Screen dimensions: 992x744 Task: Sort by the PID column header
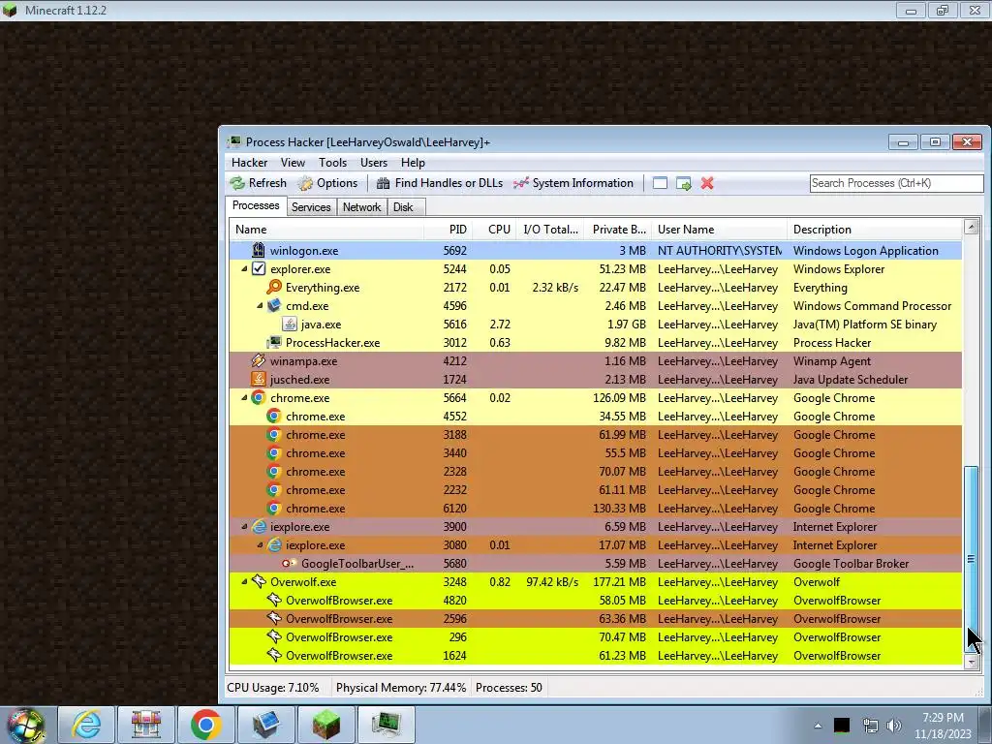(448, 230)
